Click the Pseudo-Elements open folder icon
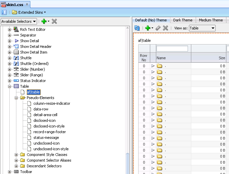 23,97
